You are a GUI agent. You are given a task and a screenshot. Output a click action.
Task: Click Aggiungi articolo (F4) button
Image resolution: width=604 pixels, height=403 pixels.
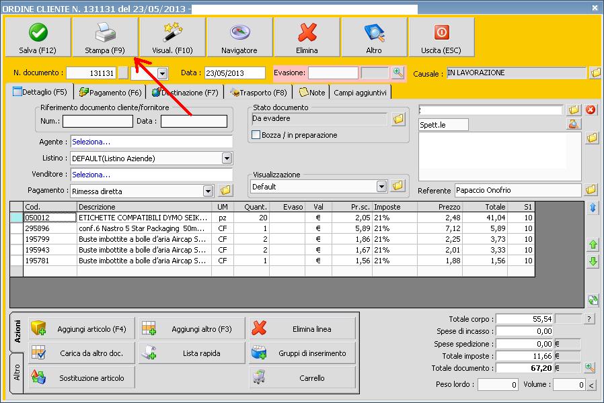tap(81, 329)
